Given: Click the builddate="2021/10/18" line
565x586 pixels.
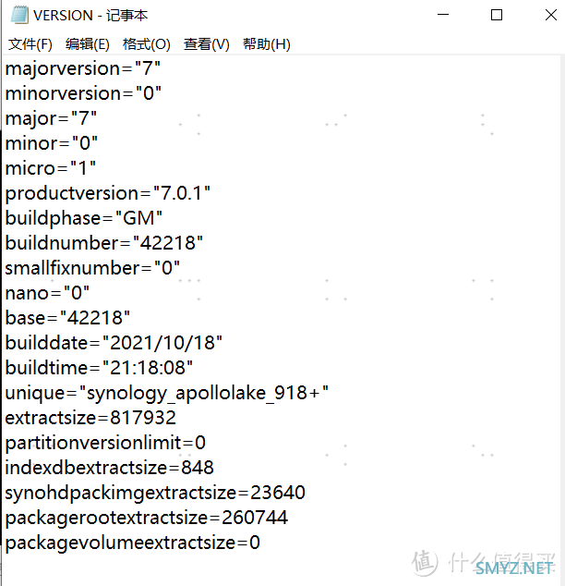Looking at the screenshot, I should coord(114,343).
